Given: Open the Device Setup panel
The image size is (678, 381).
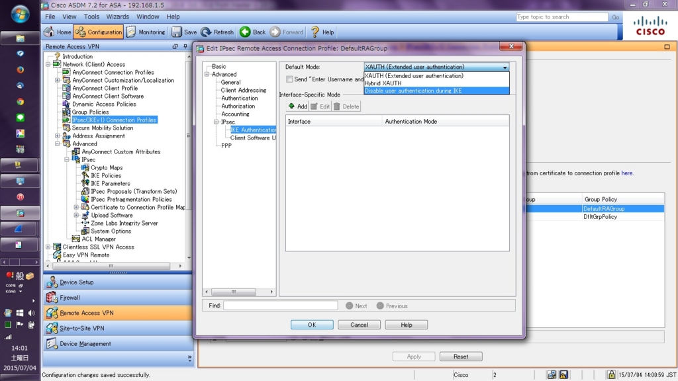Looking at the screenshot, I should click(118, 282).
